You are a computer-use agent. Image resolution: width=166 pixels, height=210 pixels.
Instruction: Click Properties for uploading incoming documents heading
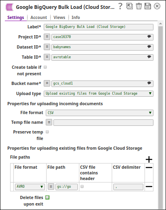tap(55, 104)
